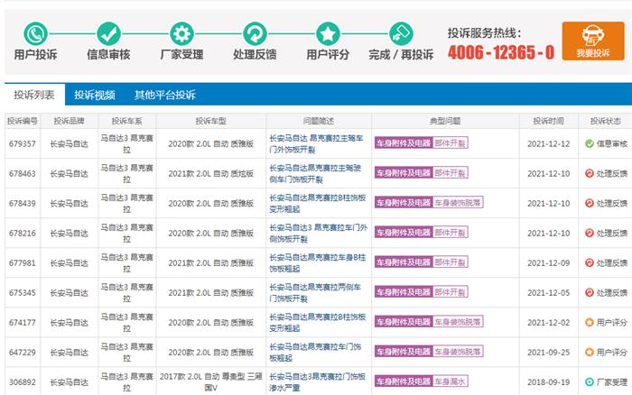The height and width of the screenshot is (395, 632).
Task: Click 处理反馈 status icon for complaint 678439
Action: [x=590, y=203]
